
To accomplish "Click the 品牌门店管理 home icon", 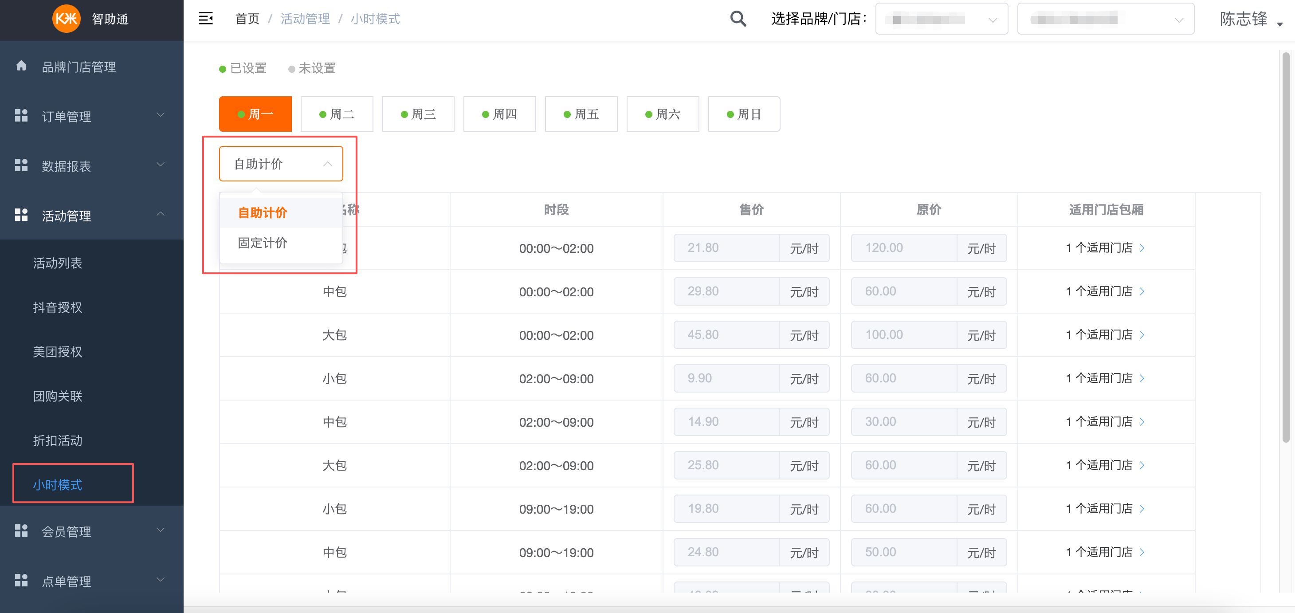I will click(21, 67).
